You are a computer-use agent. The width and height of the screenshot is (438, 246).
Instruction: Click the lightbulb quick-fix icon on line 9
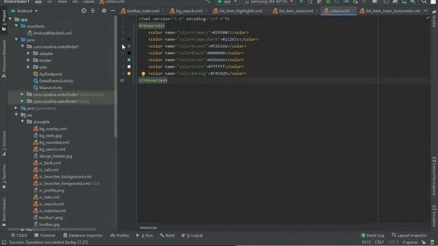click(143, 74)
